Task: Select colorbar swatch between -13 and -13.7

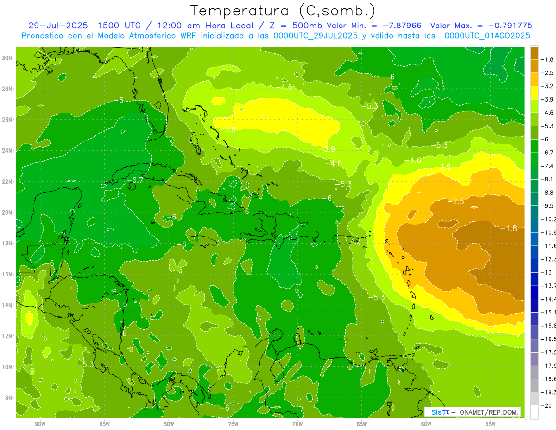Action: 534,279
